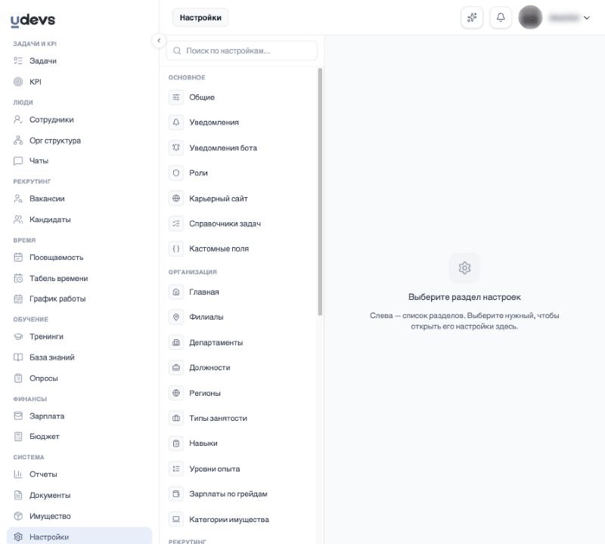Select Настройки in the sidebar

79,536
